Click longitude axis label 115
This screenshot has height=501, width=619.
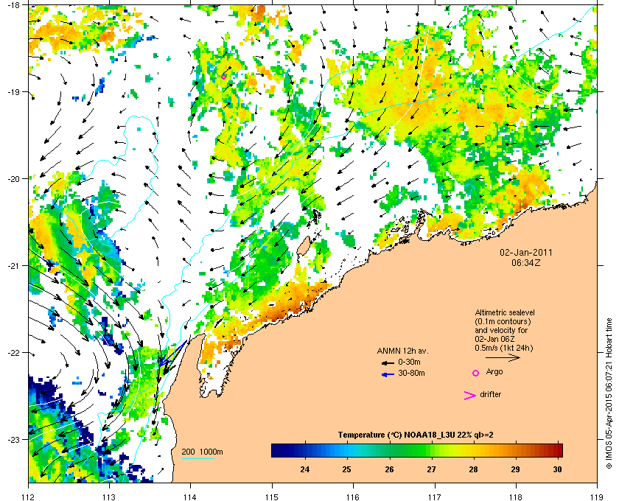click(272, 497)
